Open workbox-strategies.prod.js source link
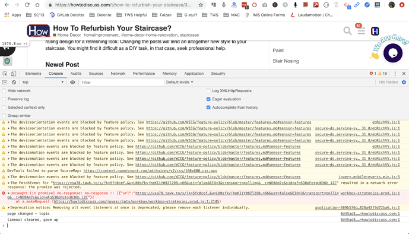 pos(370,193)
